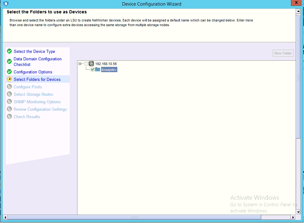Select the 192.168.10.56 tree label

point(106,64)
